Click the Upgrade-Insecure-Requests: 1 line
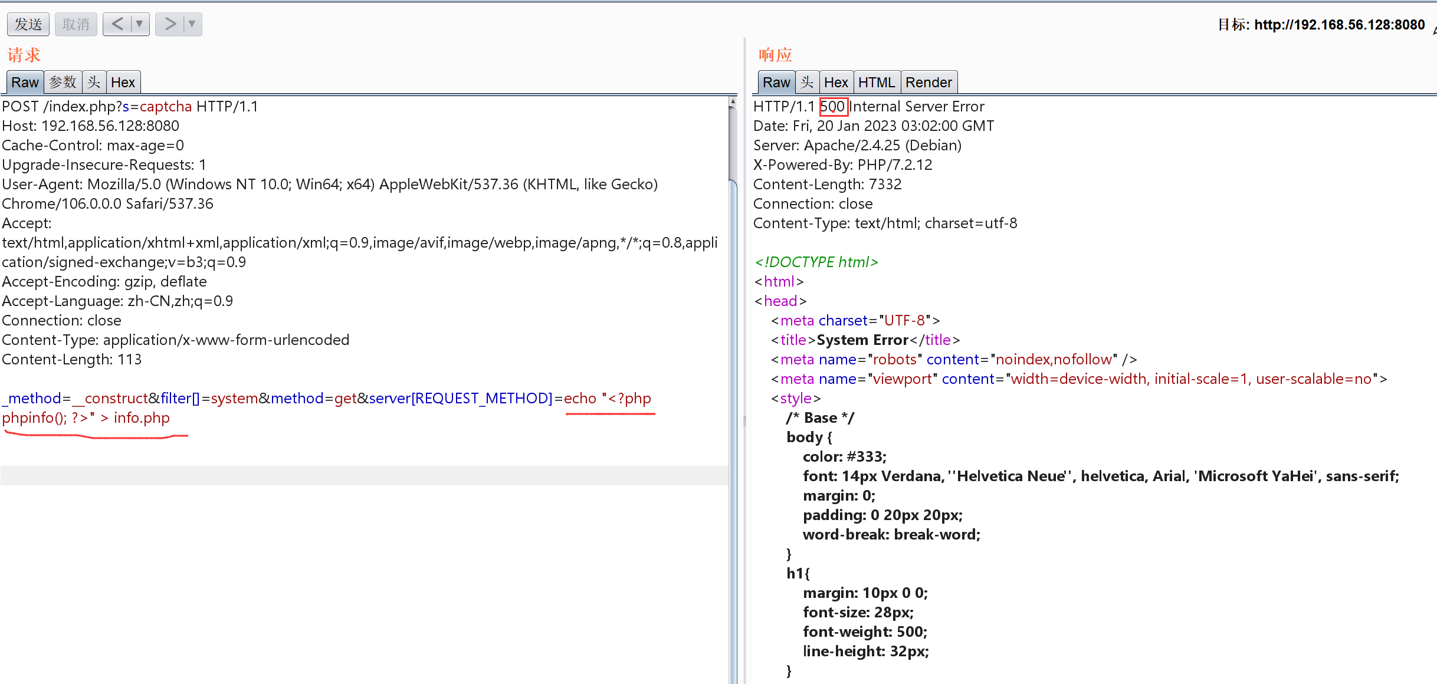Image resolution: width=1437 pixels, height=684 pixels. pyautogui.click(x=104, y=165)
